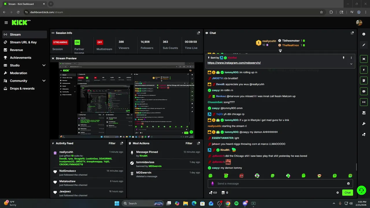Open the hamburger navigation menu
Screen dimensions: 370x208
(6, 23)
